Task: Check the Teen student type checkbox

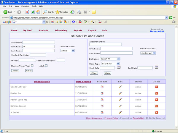Action: click(32, 66)
